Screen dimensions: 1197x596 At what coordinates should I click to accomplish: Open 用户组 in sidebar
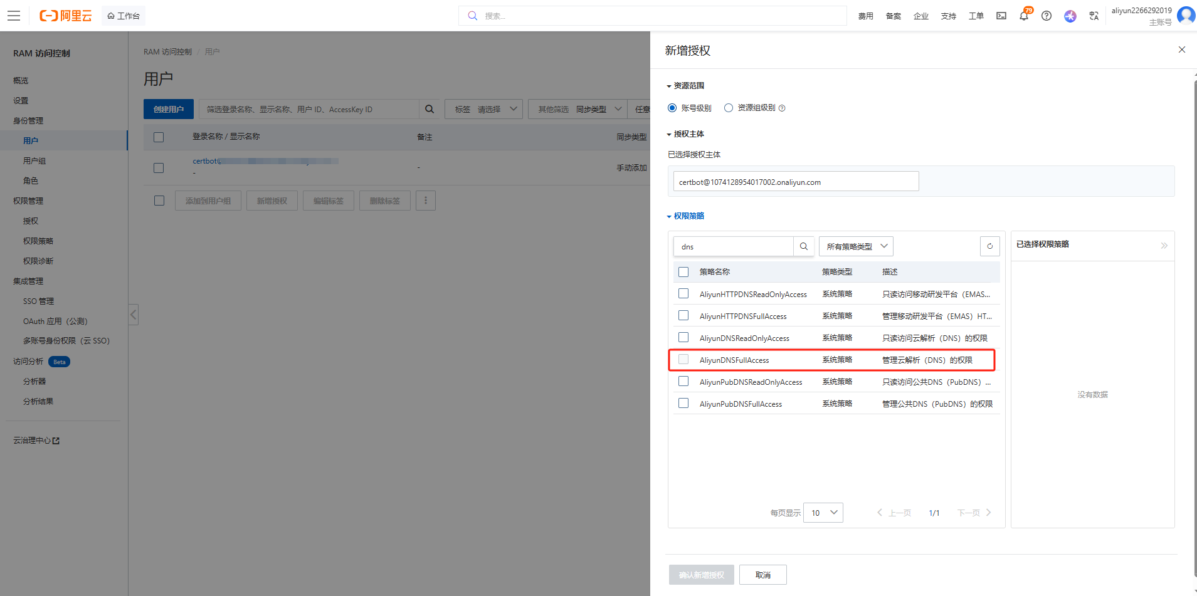tap(34, 161)
